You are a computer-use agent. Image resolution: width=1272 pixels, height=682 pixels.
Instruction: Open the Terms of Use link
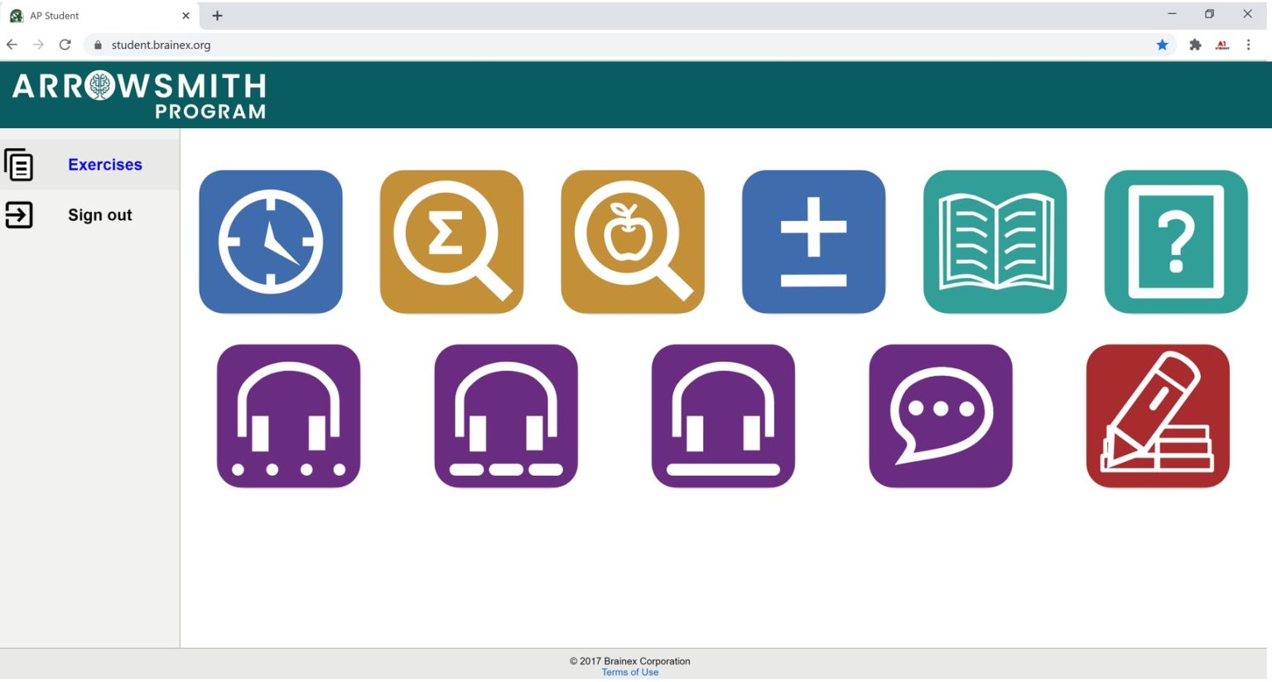[629, 672]
